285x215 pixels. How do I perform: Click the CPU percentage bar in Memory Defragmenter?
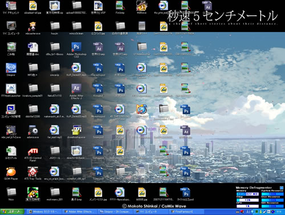tap(247, 206)
